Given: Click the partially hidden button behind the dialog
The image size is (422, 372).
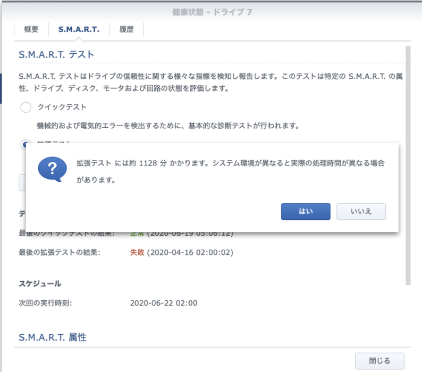Looking at the screenshot, I should point(22,183).
